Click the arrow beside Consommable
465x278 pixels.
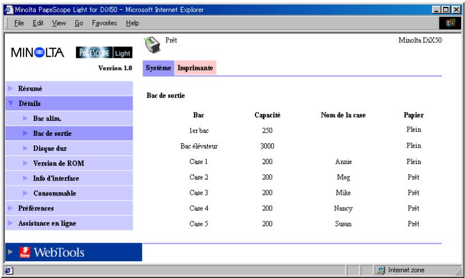point(25,193)
